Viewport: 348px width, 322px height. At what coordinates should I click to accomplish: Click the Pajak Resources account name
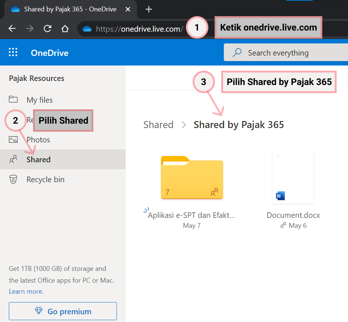pyautogui.click(x=37, y=78)
